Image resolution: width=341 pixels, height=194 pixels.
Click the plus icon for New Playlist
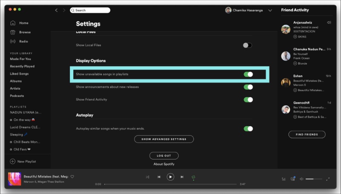tap(13, 161)
